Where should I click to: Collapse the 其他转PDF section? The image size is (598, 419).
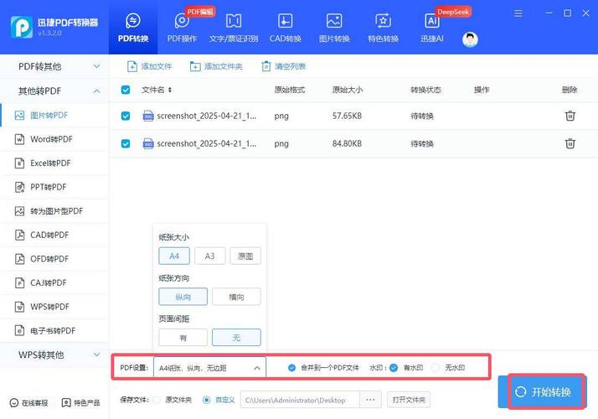pyautogui.click(x=54, y=91)
